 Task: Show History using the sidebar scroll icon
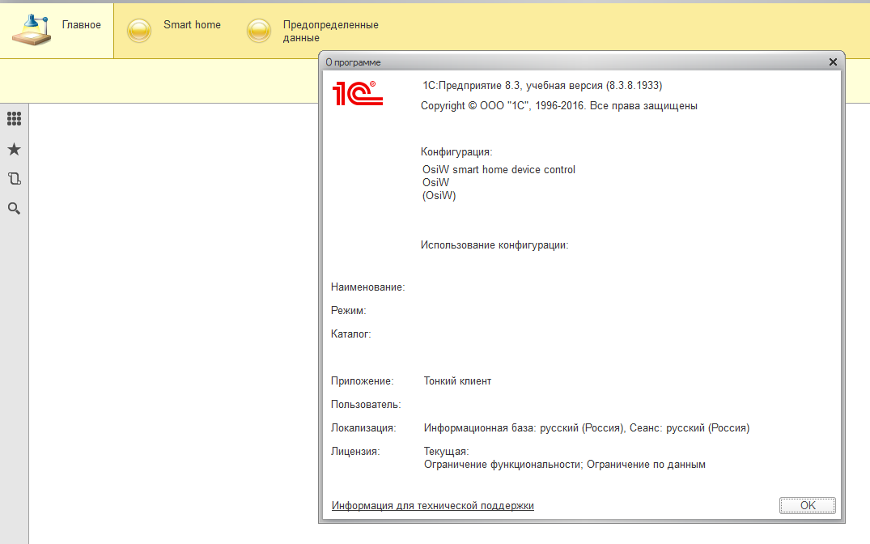coord(14,179)
